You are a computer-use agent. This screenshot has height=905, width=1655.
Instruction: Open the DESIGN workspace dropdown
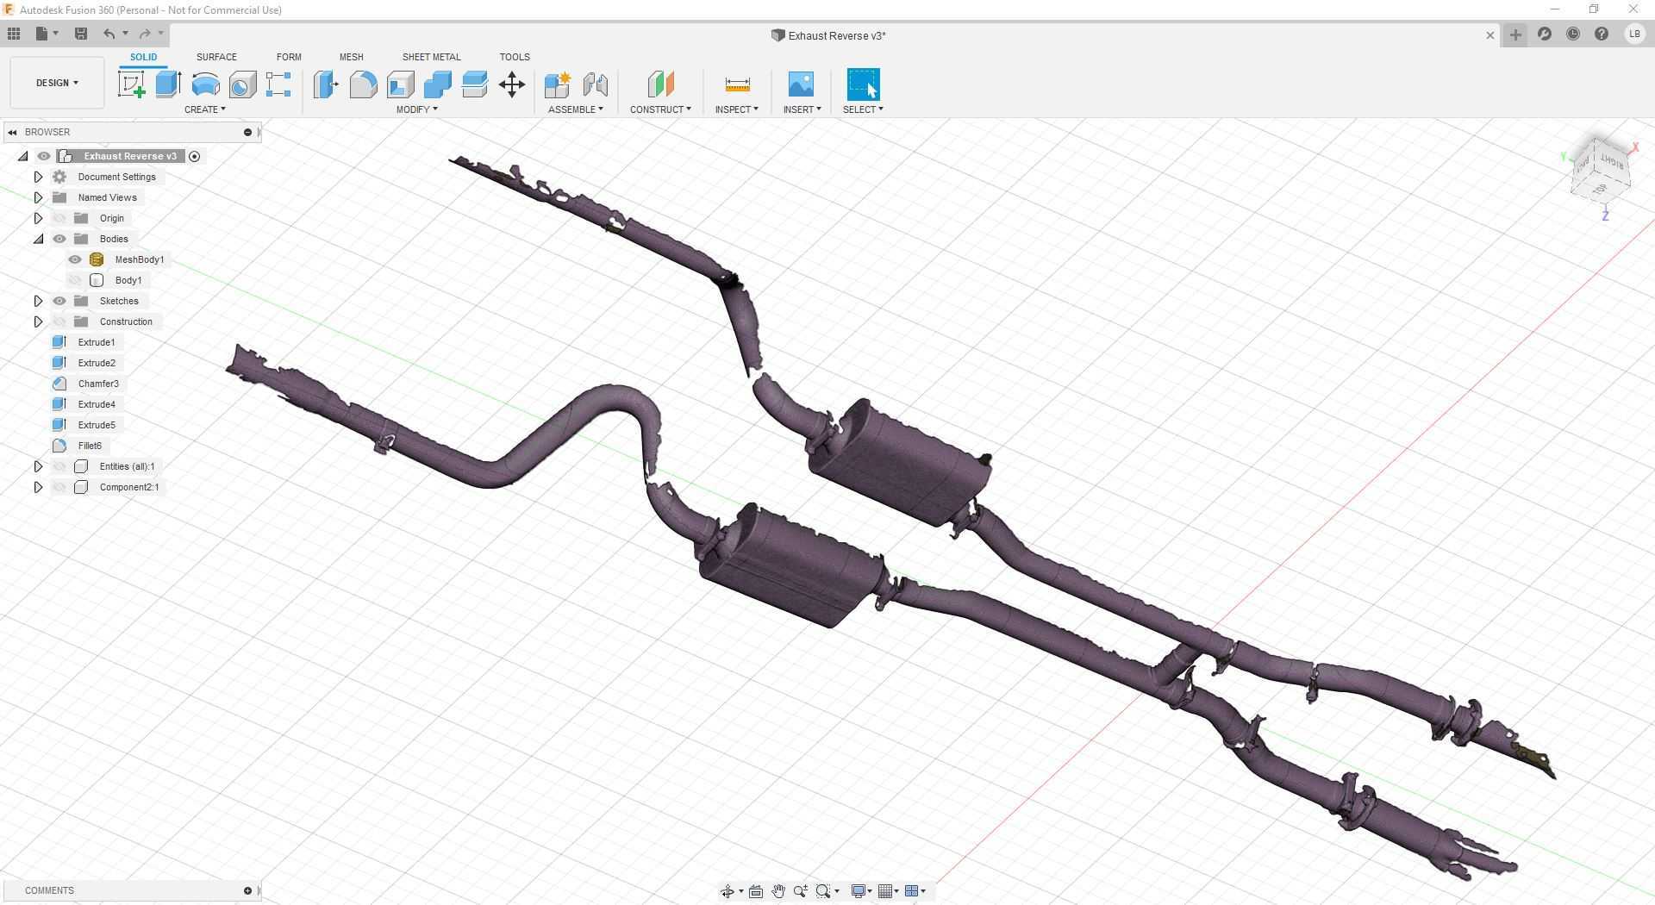point(57,83)
